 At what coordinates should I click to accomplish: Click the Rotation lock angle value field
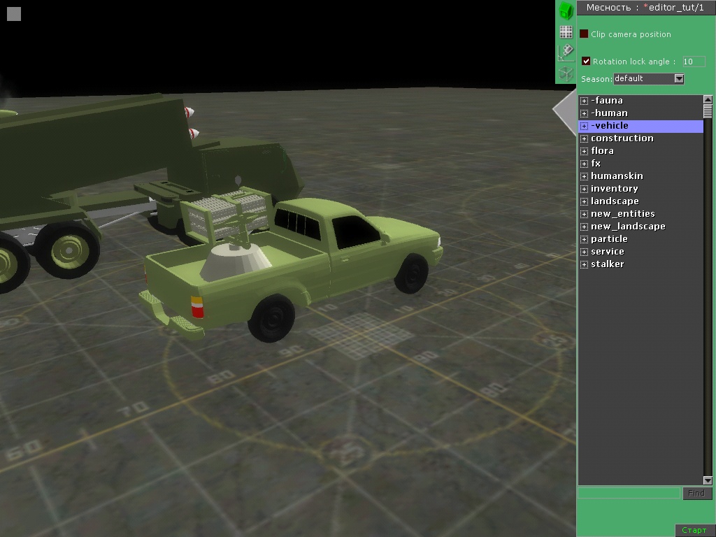coord(694,62)
